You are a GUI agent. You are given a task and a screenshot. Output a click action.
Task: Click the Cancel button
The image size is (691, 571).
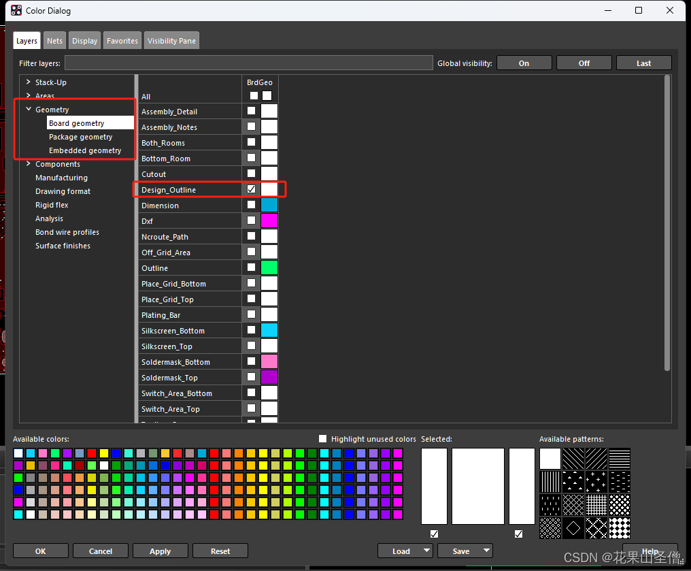pyautogui.click(x=101, y=551)
